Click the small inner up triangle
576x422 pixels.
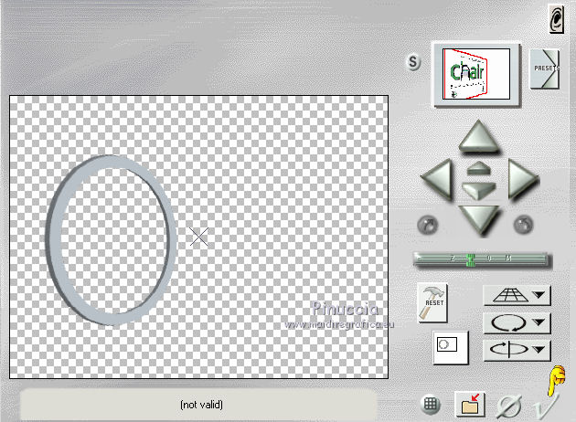(479, 168)
